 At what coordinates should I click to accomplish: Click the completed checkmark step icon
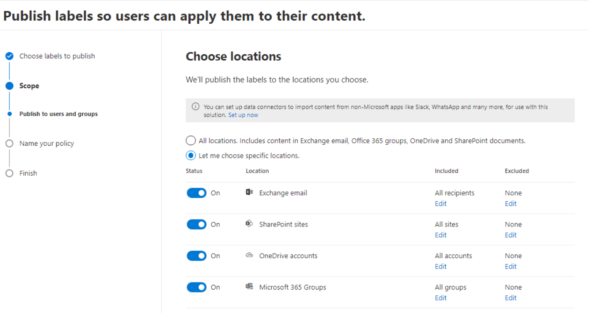coord(9,56)
